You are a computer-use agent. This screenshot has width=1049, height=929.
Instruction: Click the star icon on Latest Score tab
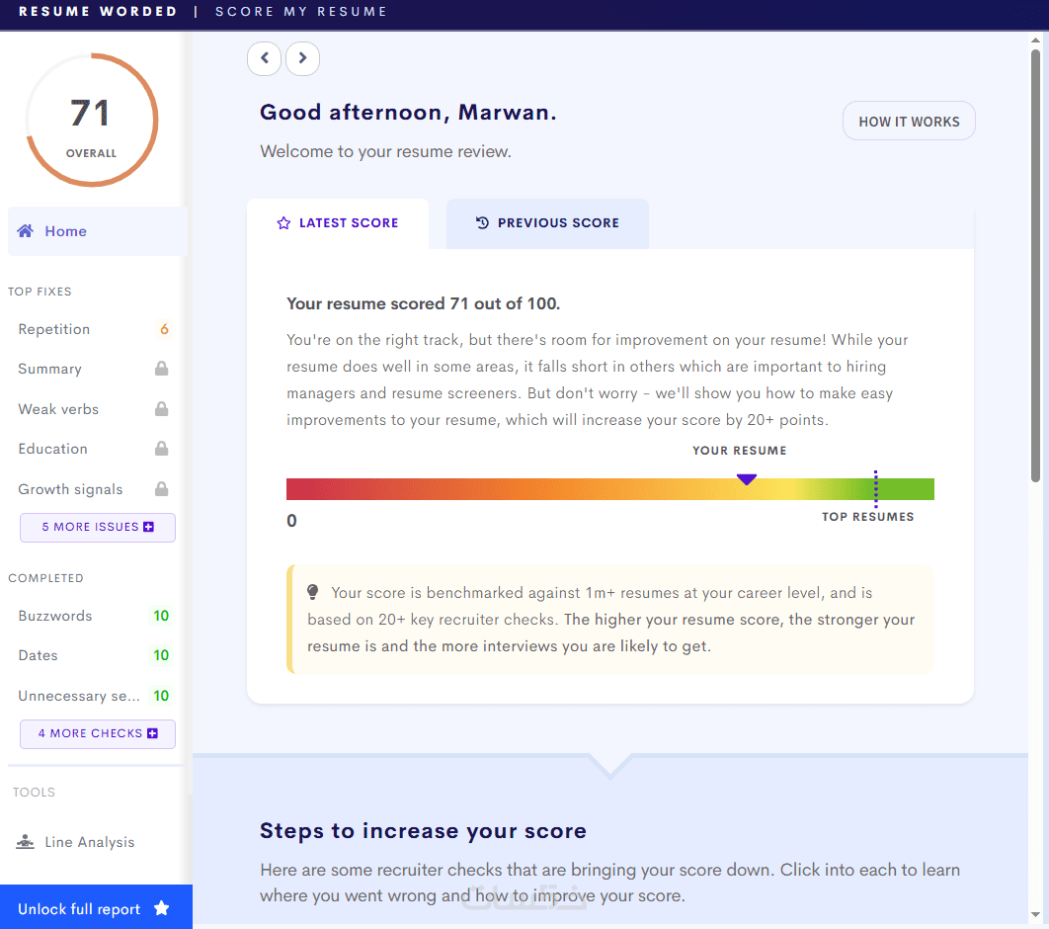click(283, 223)
